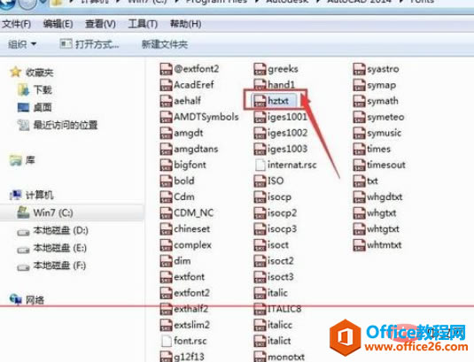The width and height of the screenshot is (474, 362).
Task: Click the font.rsc file name
Action: (x=190, y=341)
